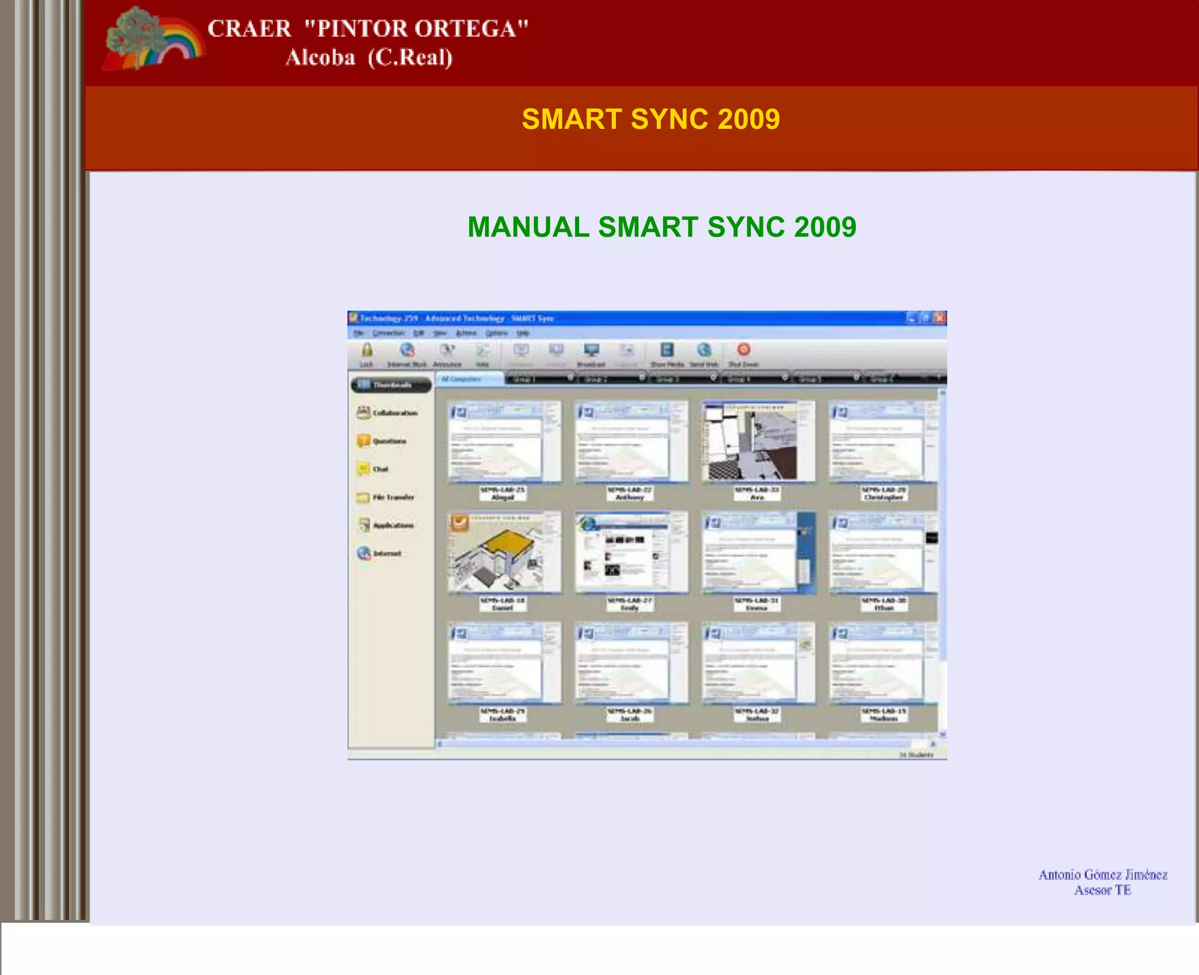1199x975 pixels.
Task: Open the Group 4 tab dropdown arrow
Action: (x=785, y=378)
